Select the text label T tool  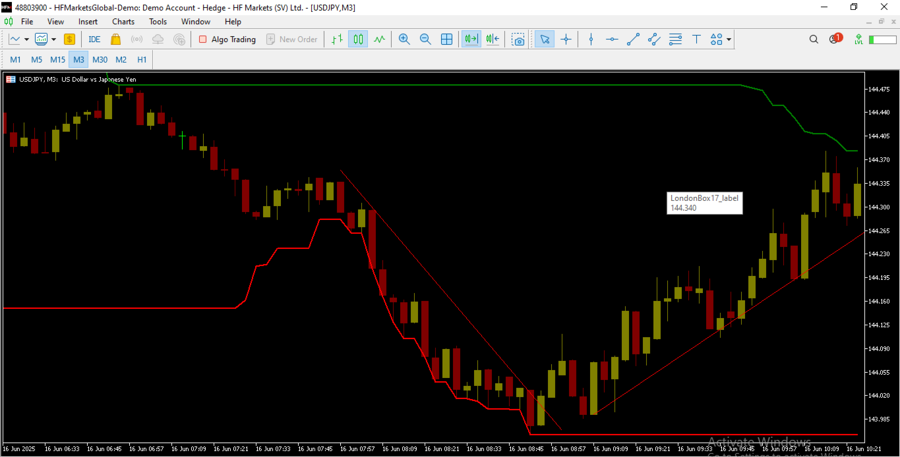click(696, 40)
